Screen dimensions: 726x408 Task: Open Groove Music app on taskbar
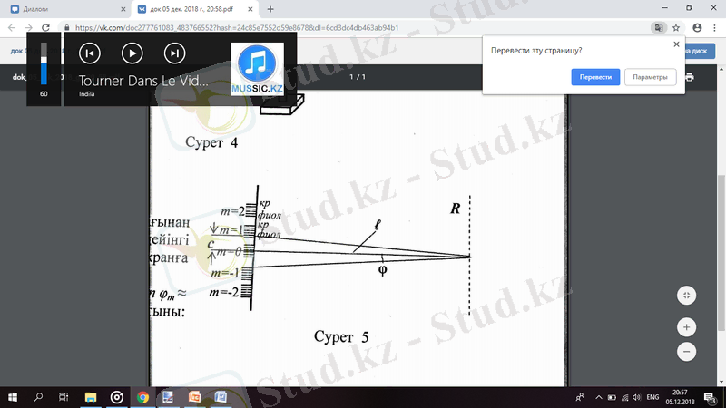117,397
